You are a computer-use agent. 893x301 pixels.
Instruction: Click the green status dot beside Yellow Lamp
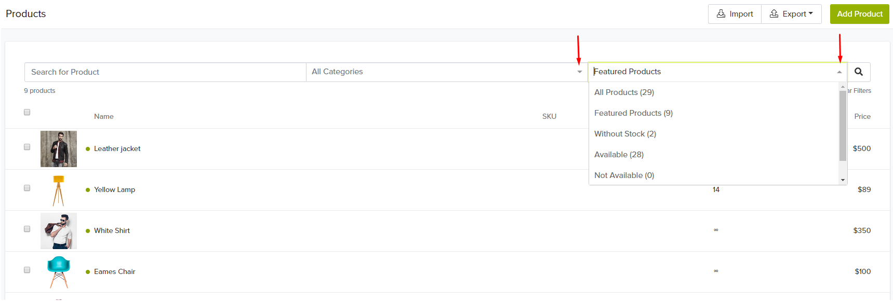pyautogui.click(x=88, y=190)
